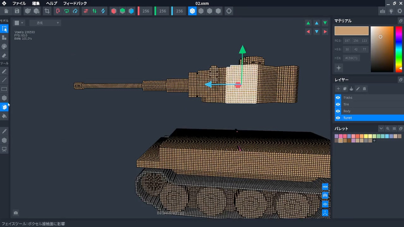Pop out the material panel
Viewport: 404px width, 227px height.
tap(401, 21)
